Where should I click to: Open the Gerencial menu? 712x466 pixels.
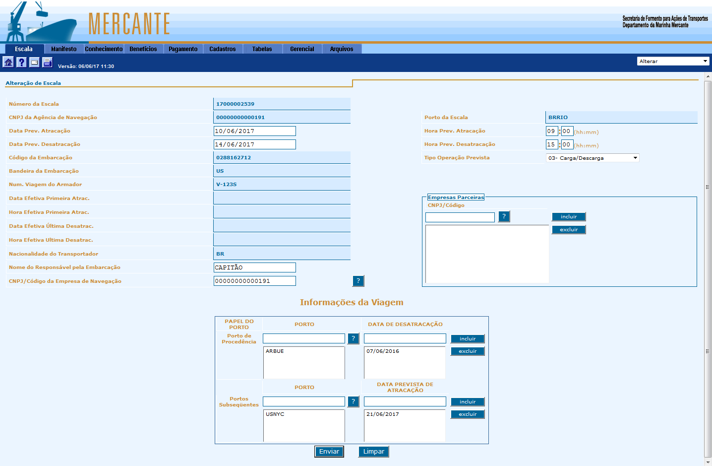pyautogui.click(x=302, y=49)
